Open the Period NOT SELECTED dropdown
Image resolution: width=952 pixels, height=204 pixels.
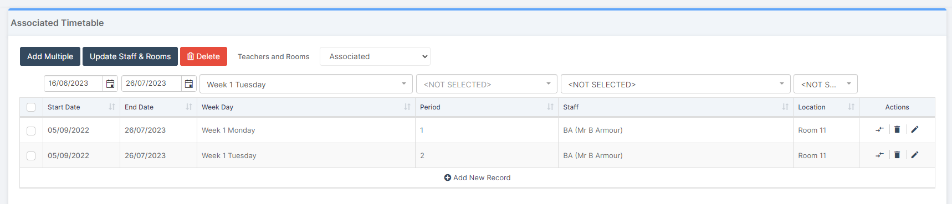487,84
